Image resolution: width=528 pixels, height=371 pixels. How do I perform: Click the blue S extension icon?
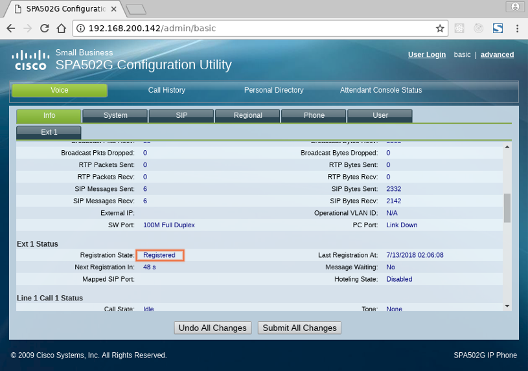[x=498, y=28]
